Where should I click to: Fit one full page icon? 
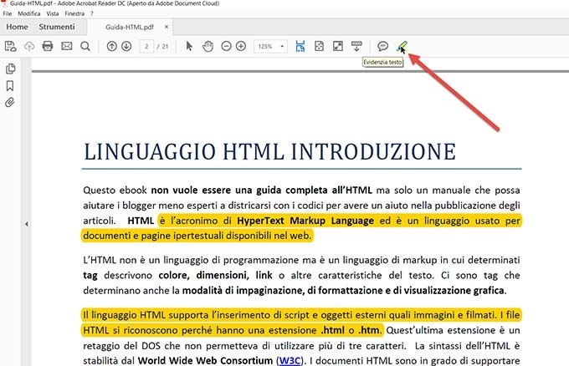click(319, 47)
